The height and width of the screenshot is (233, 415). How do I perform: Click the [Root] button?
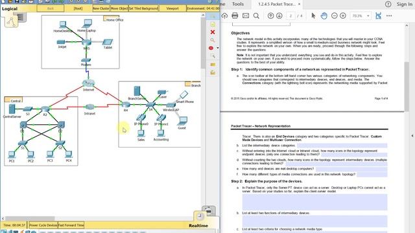pos(78,8)
